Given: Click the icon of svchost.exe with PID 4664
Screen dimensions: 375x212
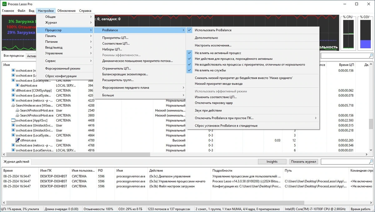Looking at the screenshot, I should click(13, 135).
